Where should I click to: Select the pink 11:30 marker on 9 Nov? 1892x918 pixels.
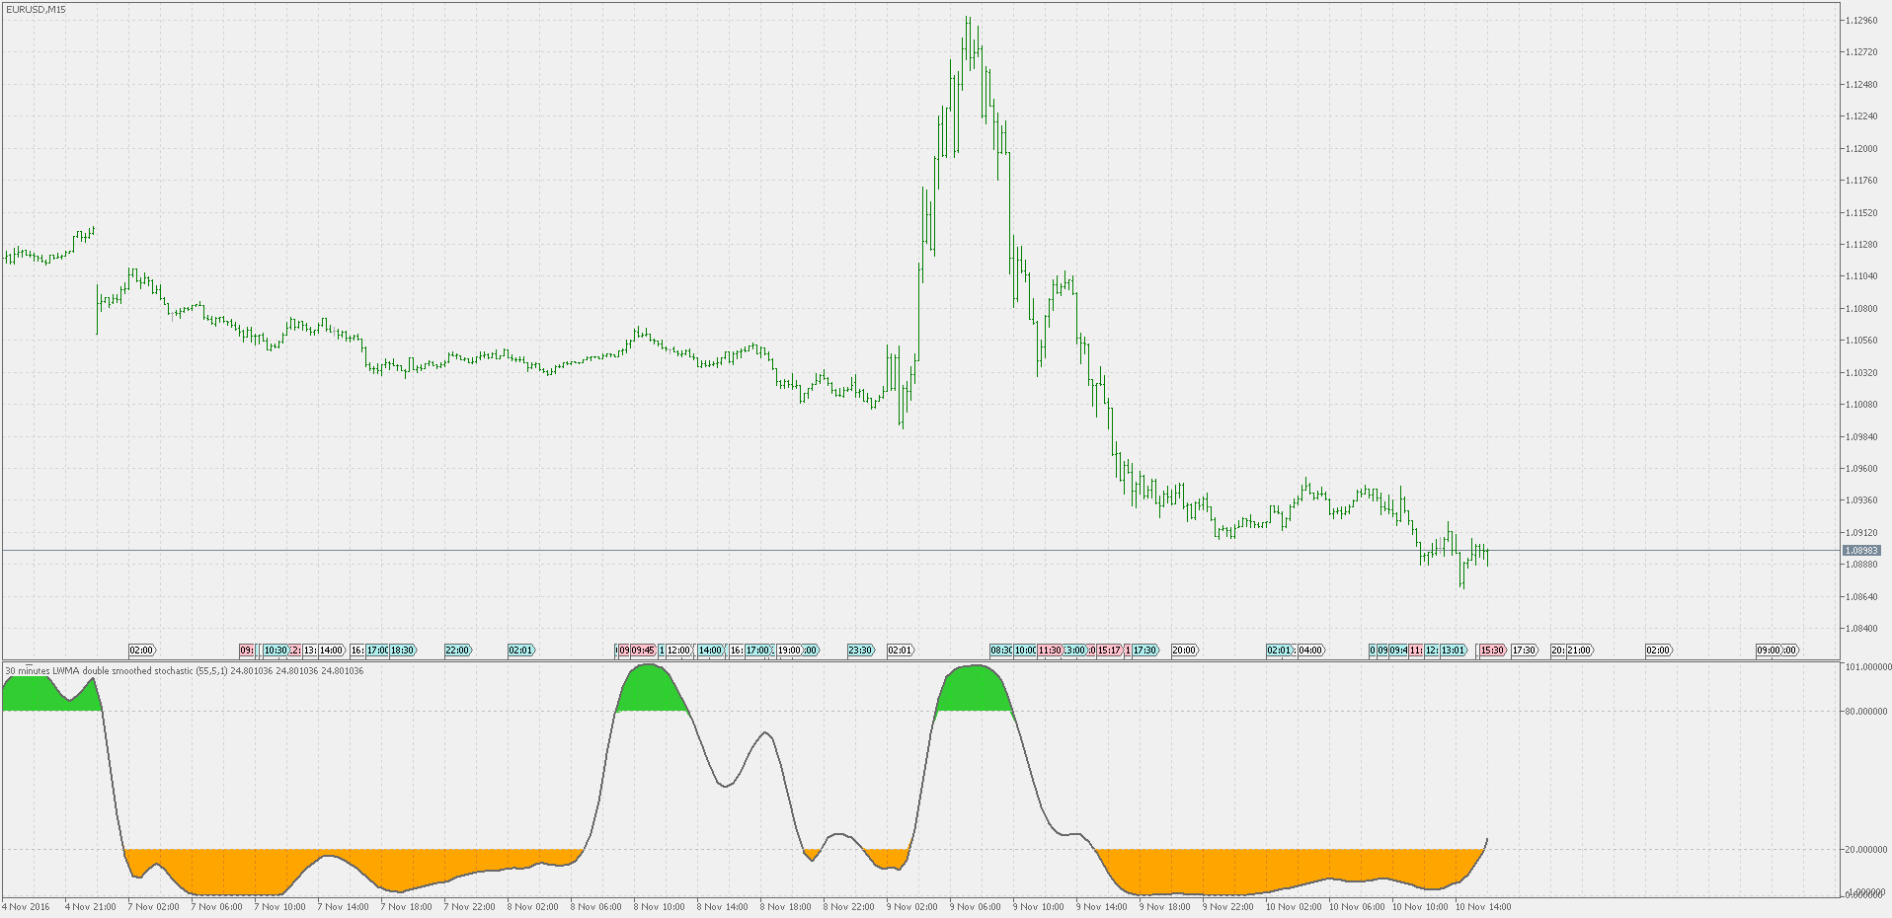(1048, 650)
